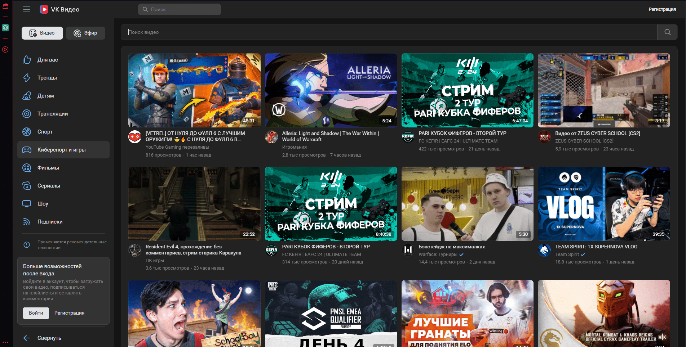Click the ChatGPT icon in the left strip
The width and height of the screenshot is (686, 347).
click(5, 27)
